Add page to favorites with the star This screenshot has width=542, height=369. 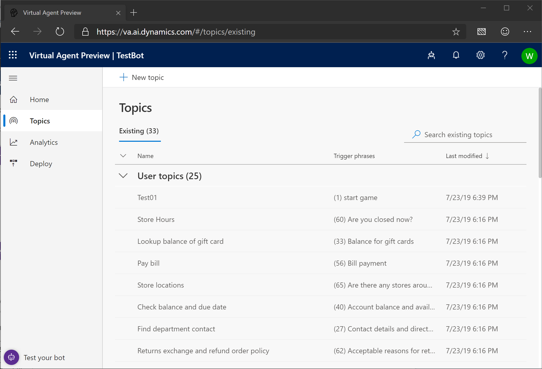456,32
